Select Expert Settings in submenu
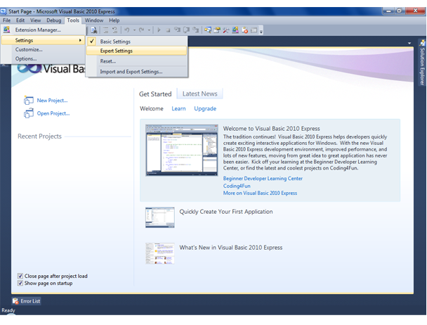The height and width of the screenshot is (325, 427). point(136,51)
